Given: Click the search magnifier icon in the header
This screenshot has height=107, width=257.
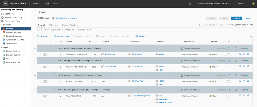Looking at the screenshot, I should click(x=48, y=4).
